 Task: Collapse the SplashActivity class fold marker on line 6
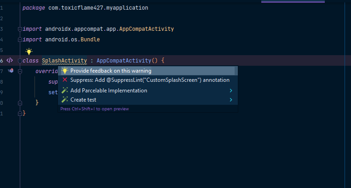[20, 61]
